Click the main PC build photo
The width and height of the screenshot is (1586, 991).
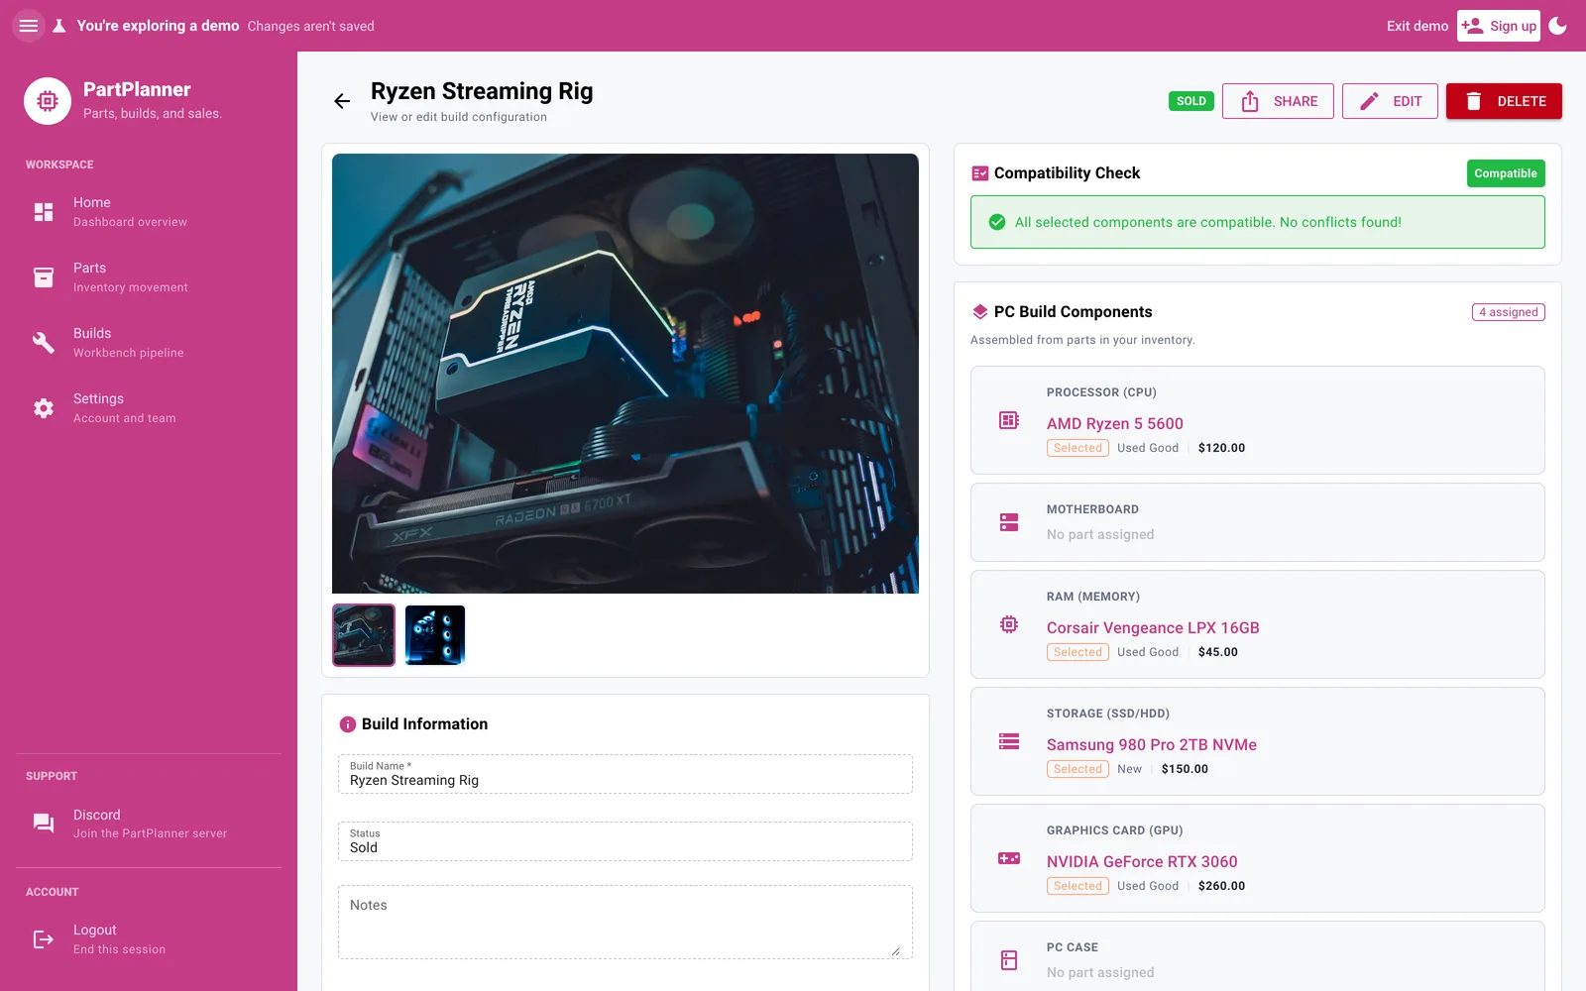tap(625, 374)
